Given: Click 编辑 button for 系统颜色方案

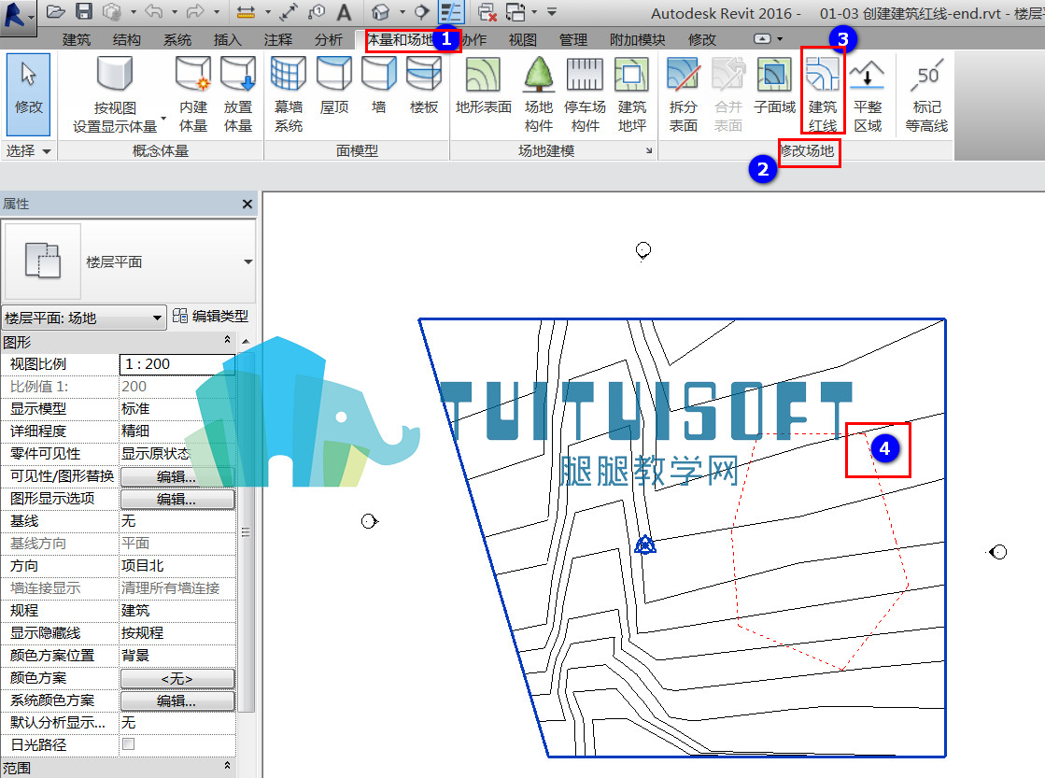Looking at the screenshot, I should click(x=177, y=701).
